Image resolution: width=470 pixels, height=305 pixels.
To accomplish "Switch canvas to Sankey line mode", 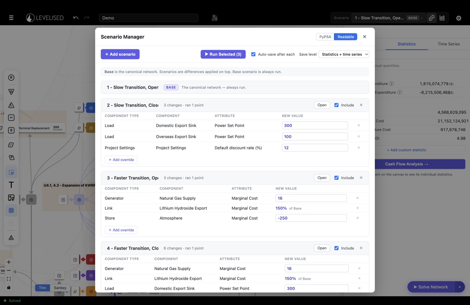I will (x=60, y=288).
